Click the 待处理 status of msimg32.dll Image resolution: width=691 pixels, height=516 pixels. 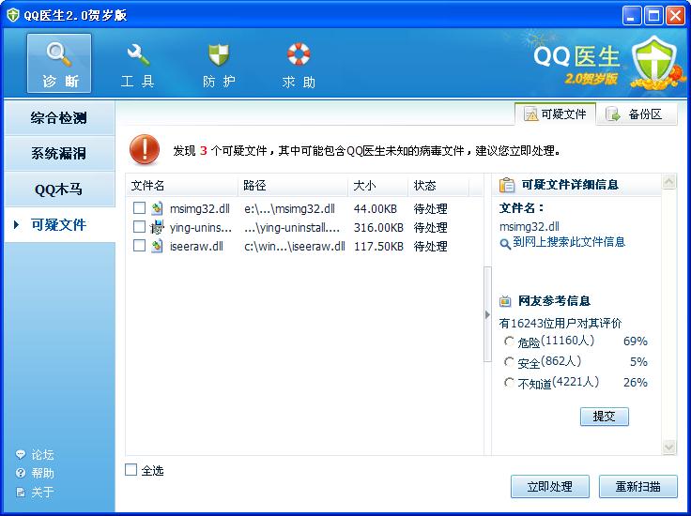click(x=431, y=208)
